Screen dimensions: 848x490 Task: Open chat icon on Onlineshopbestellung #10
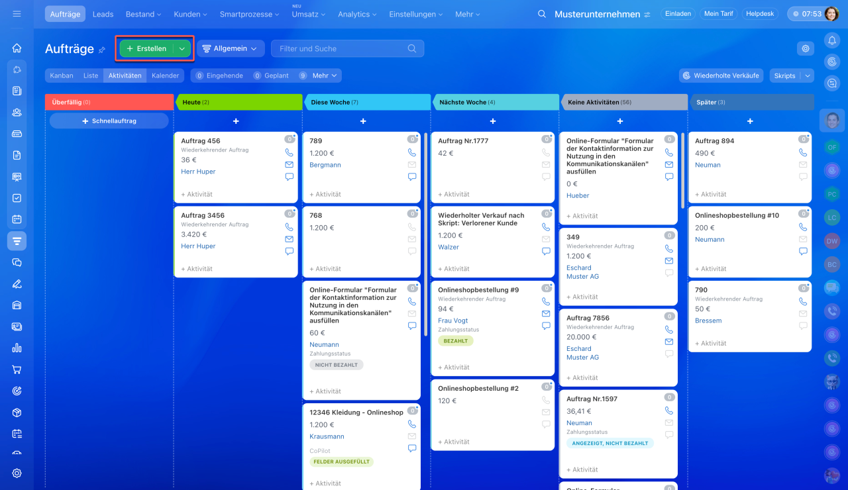[803, 252]
